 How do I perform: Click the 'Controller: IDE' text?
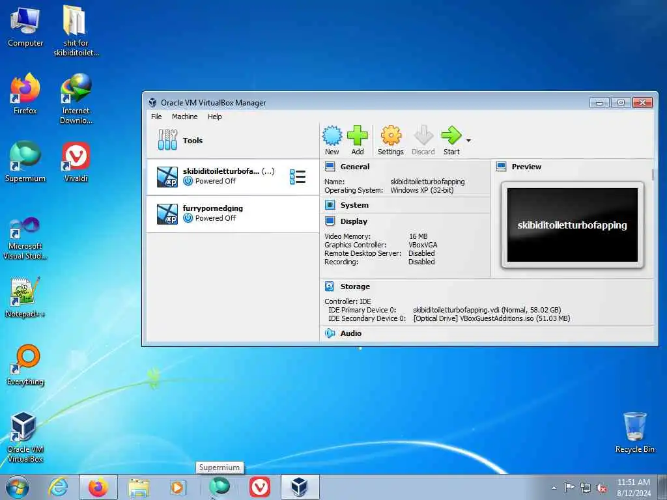click(x=348, y=301)
